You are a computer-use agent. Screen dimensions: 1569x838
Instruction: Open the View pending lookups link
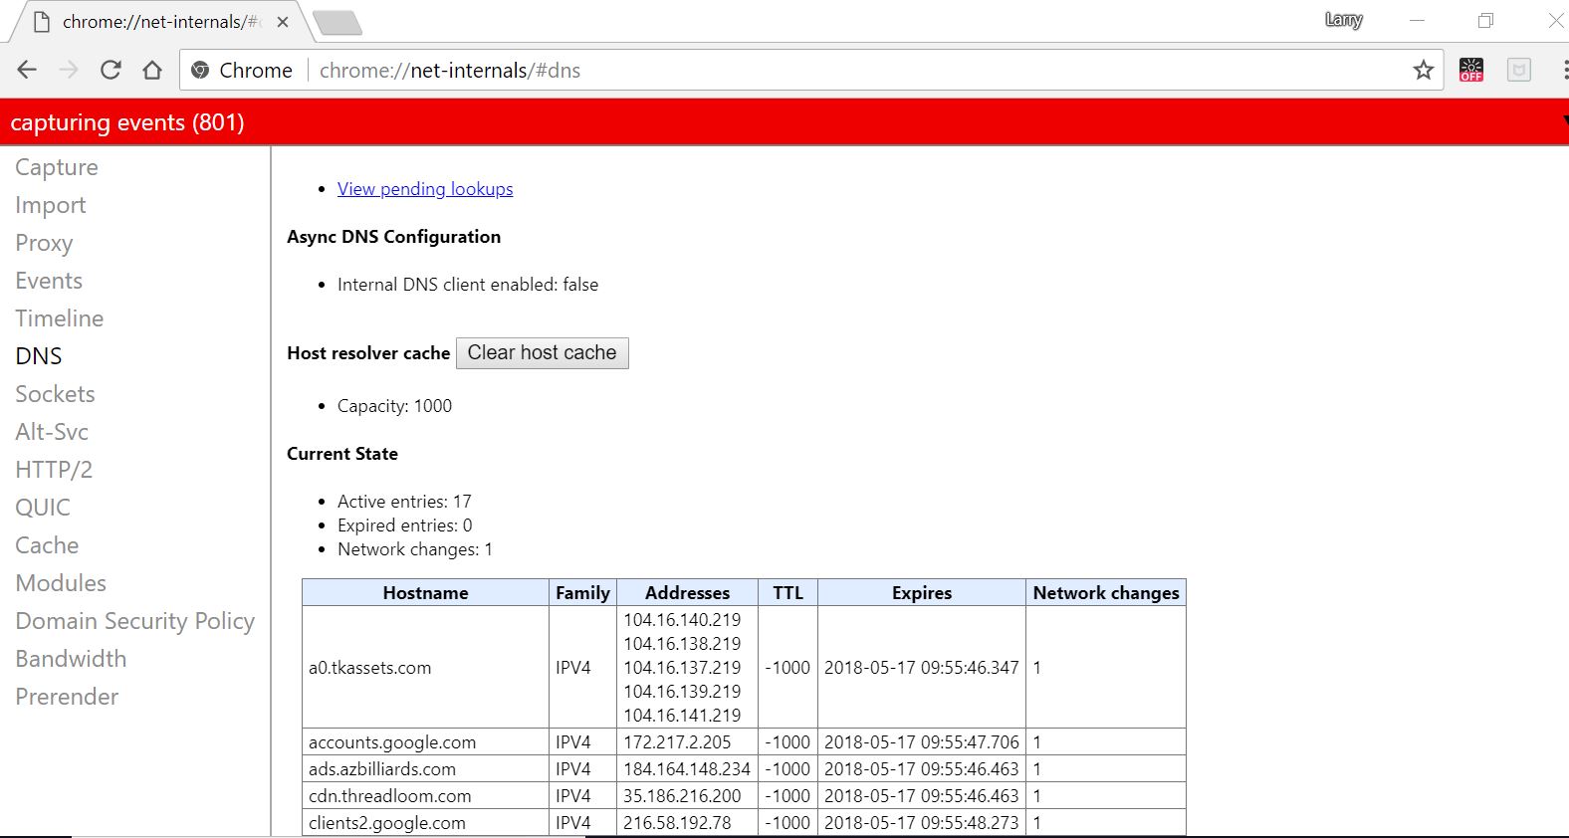[425, 189]
